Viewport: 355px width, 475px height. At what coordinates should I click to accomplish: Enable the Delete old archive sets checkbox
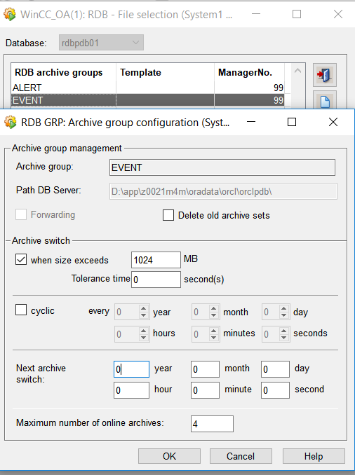click(168, 215)
